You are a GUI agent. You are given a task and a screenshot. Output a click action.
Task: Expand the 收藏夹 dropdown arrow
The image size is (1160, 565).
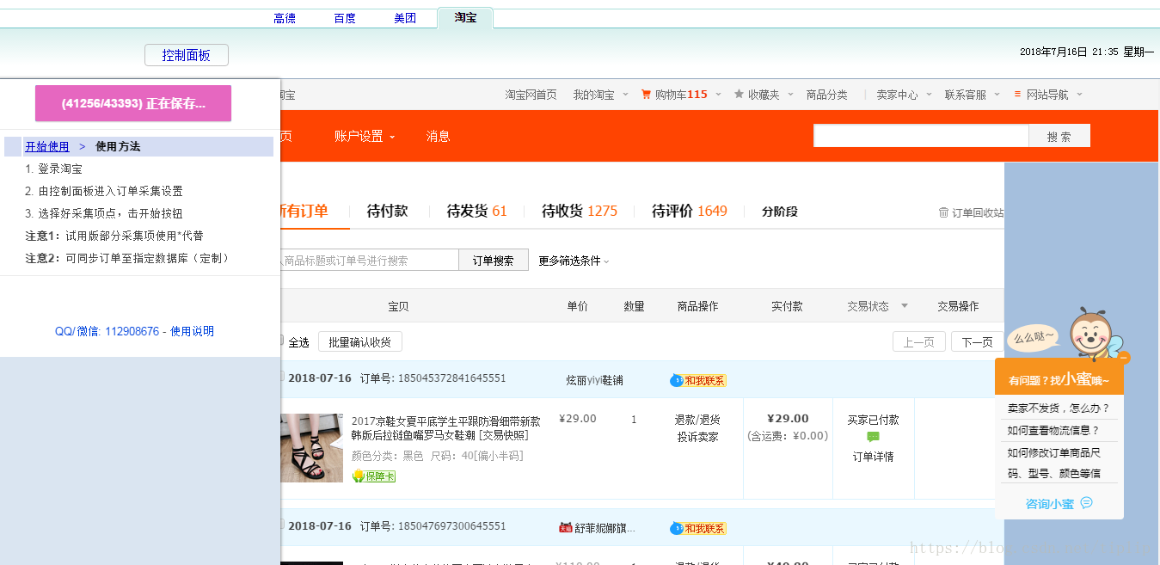791,95
